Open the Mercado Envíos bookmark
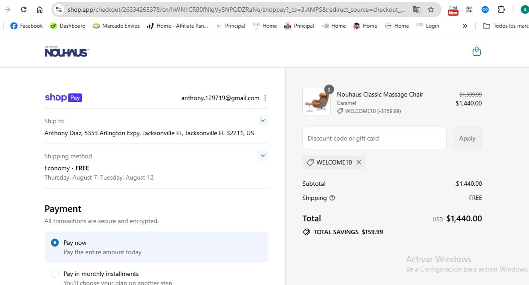Viewport: 529px width, 285px height. tap(116, 26)
